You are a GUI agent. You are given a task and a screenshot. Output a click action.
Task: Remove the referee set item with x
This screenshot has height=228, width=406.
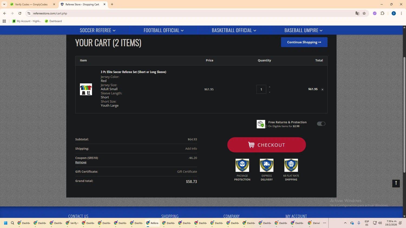pyautogui.click(x=322, y=89)
